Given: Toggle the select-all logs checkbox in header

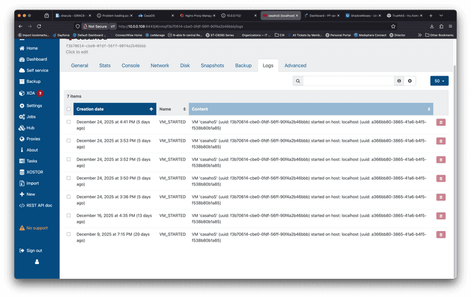Looking at the screenshot, I should (69, 109).
